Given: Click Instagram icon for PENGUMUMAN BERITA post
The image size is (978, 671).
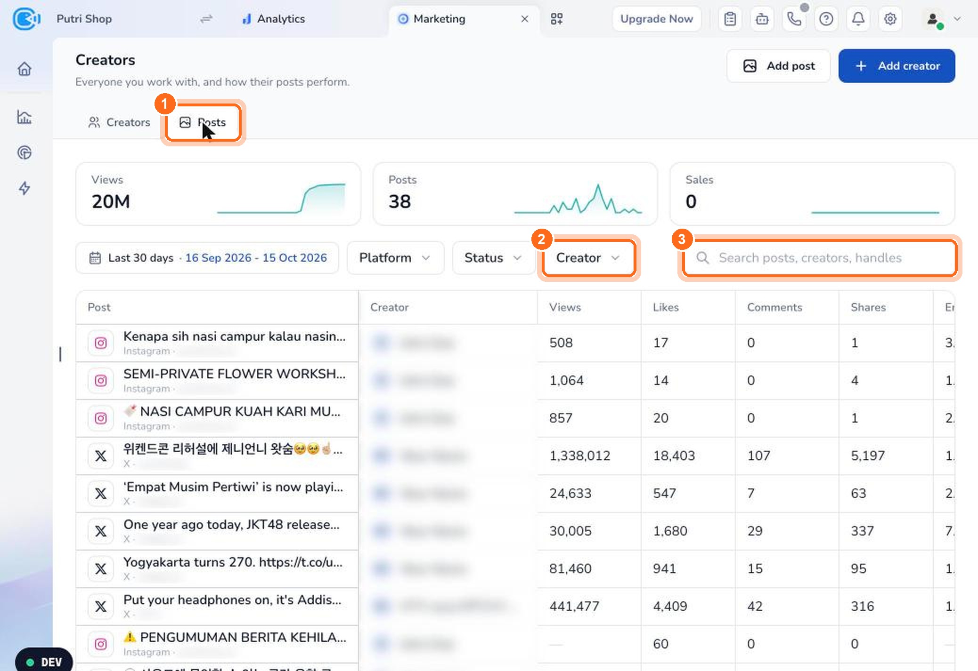Looking at the screenshot, I should [101, 644].
